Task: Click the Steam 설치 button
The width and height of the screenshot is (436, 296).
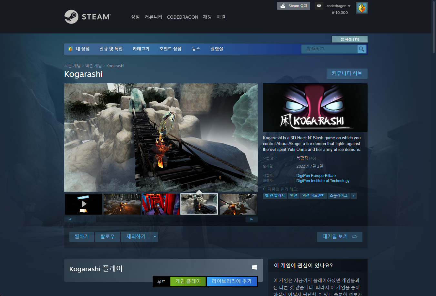Action: tap(294, 6)
